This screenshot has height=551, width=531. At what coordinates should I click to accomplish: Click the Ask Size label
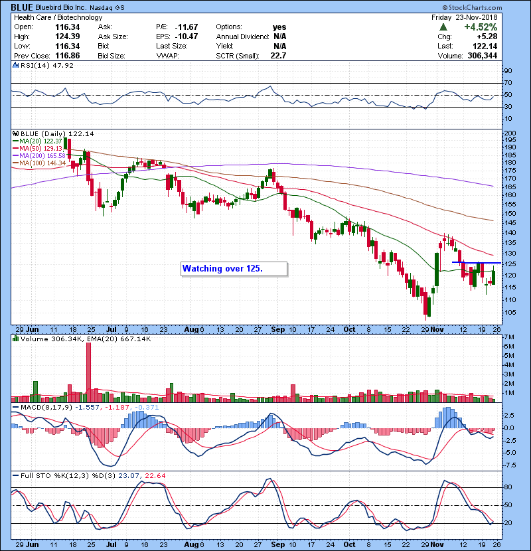(113, 37)
